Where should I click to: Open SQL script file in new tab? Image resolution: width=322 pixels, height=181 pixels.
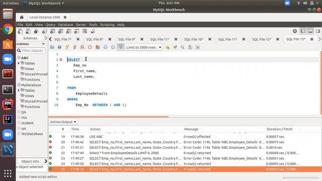click(x=28, y=31)
